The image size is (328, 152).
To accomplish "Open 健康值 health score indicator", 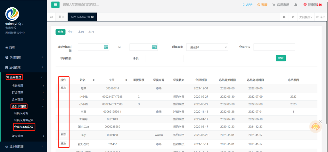I will [313, 5].
